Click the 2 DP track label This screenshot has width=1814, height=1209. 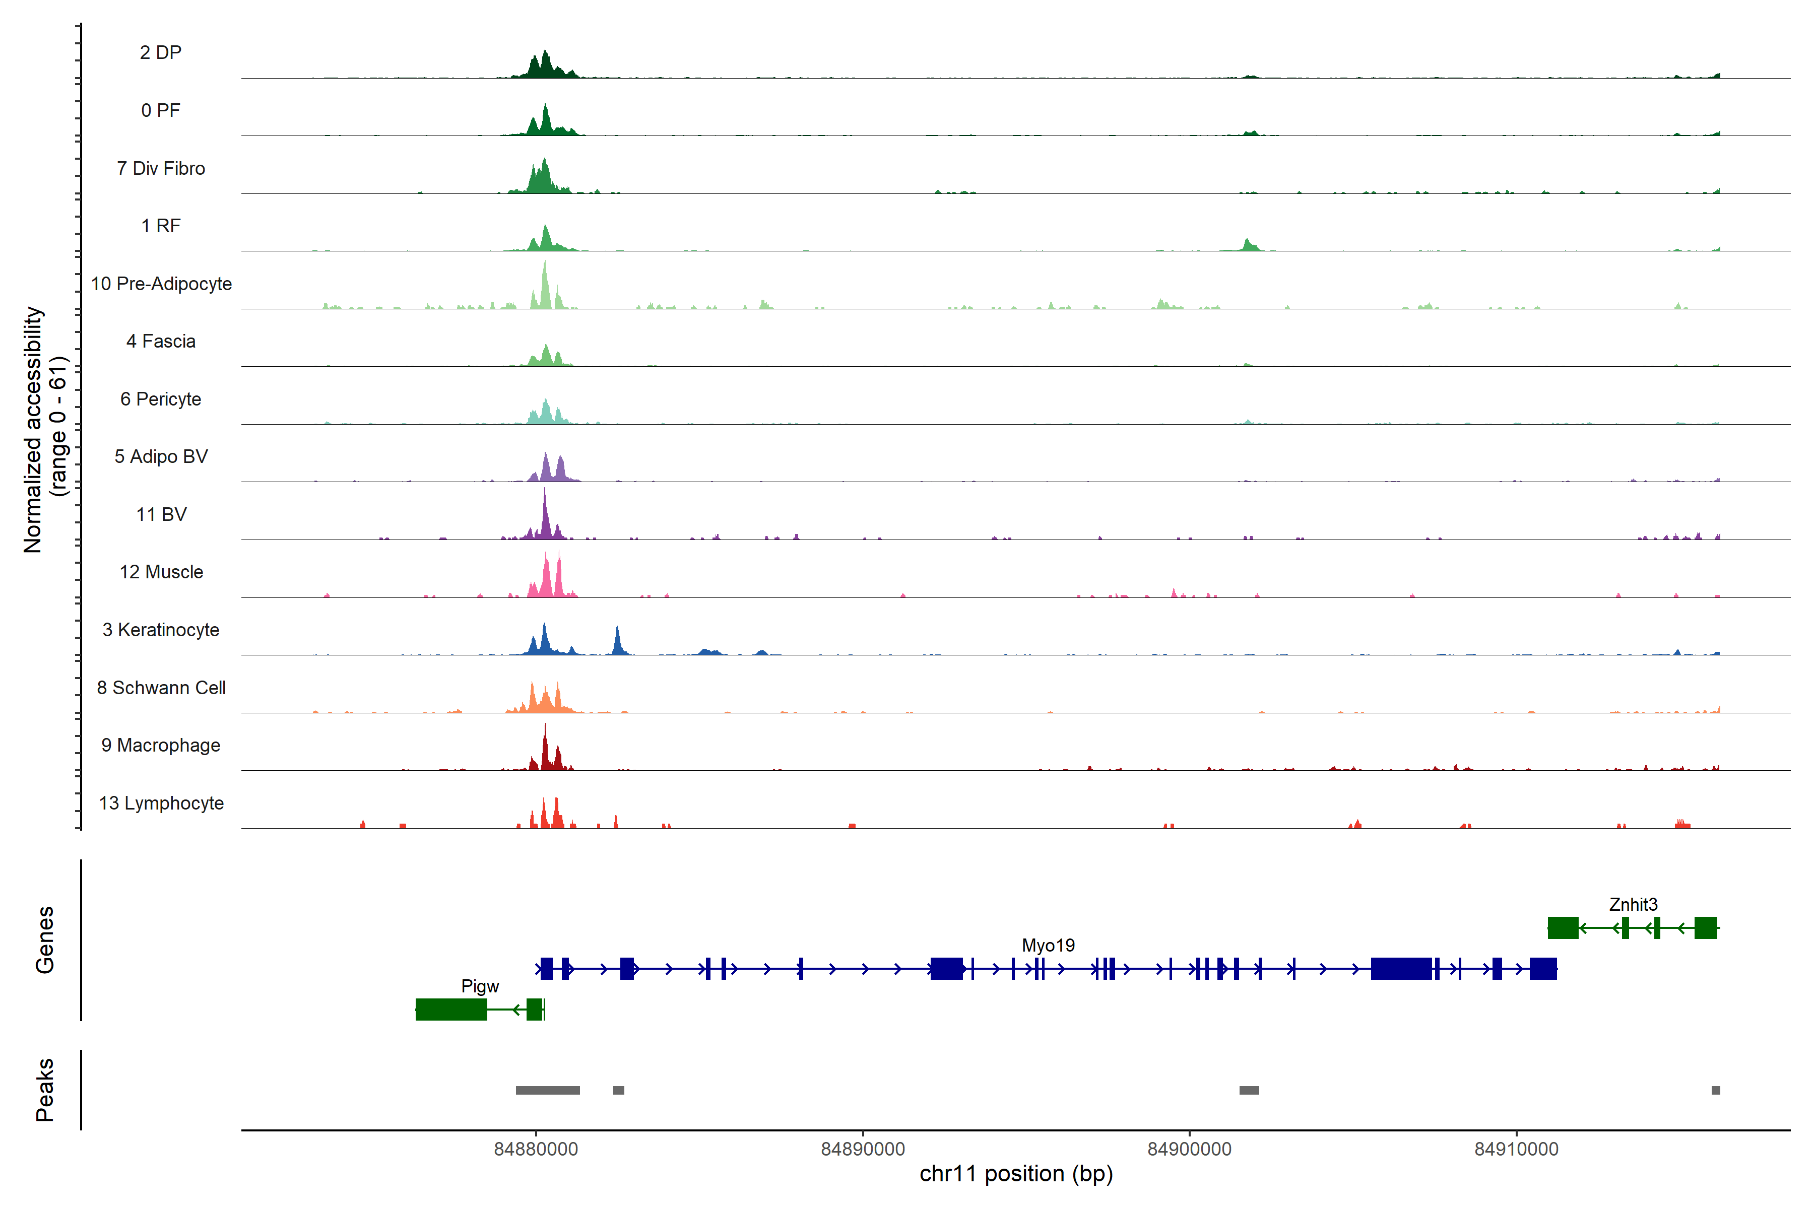[x=160, y=52]
